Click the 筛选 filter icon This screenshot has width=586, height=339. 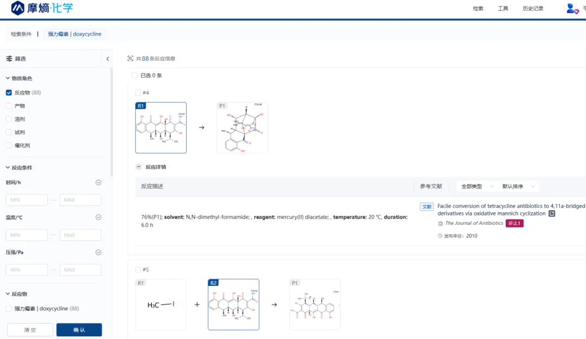click(x=9, y=58)
